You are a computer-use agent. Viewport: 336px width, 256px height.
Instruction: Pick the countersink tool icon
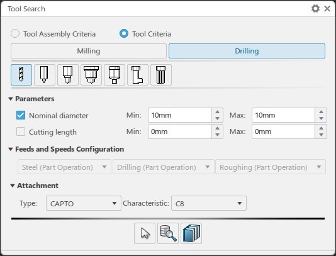[x=91, y=75]
